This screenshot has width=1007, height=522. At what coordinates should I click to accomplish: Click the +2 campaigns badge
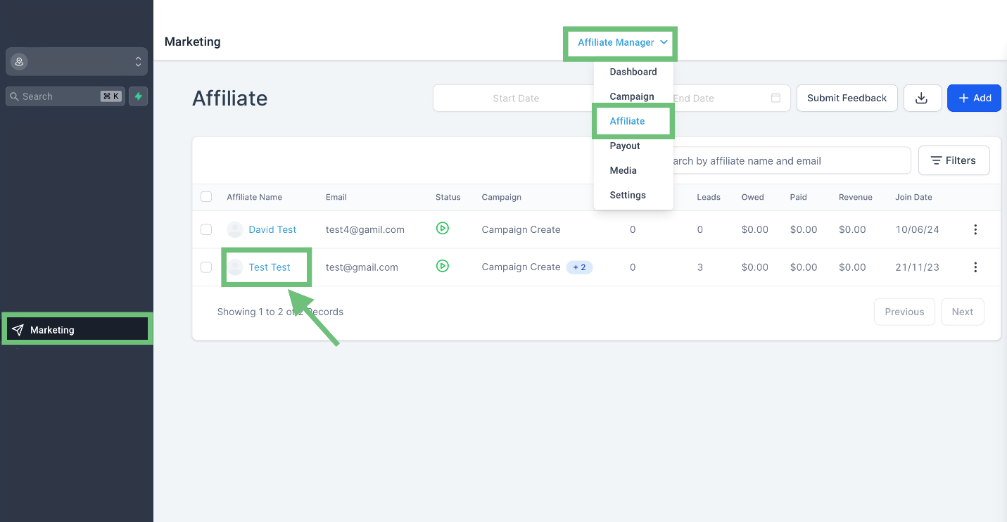point(579,267)
